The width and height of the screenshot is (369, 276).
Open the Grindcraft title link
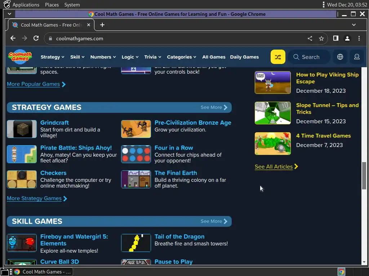54,123
